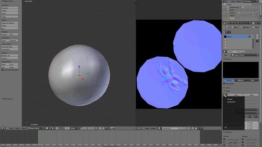Screen dimensions: 262x147
Task: Choose untitled.001 from image list
Action: point(231,102)
